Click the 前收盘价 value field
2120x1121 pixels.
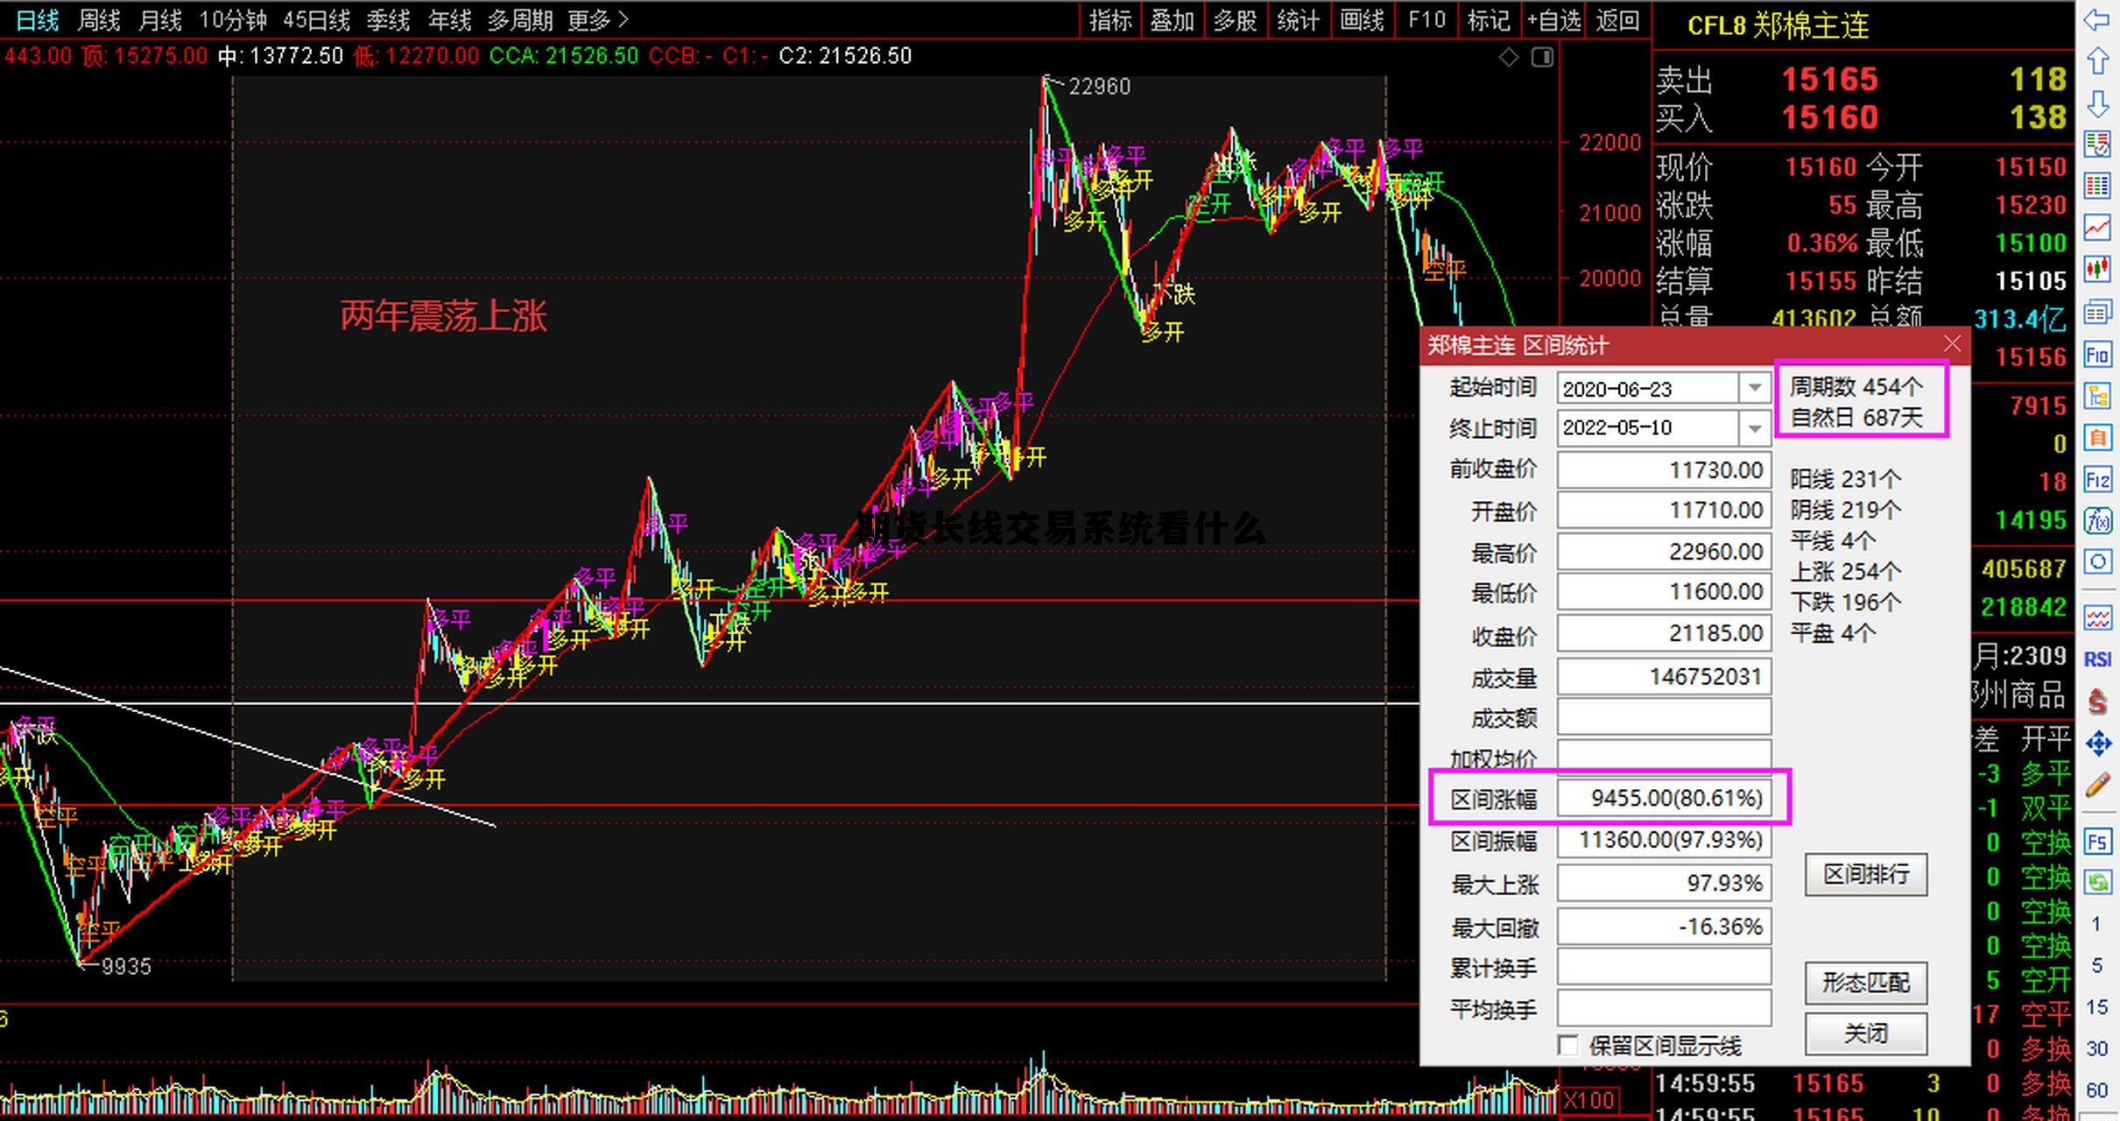pyautogui.click(x=1663, y=470)
